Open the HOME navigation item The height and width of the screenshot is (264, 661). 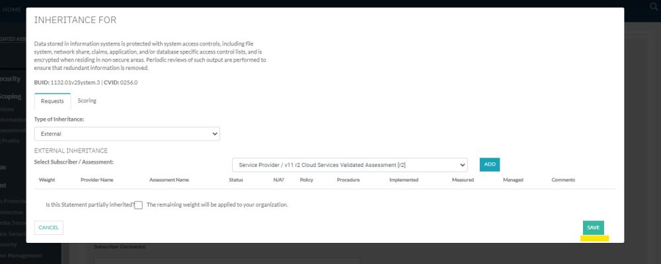[13, 10]
